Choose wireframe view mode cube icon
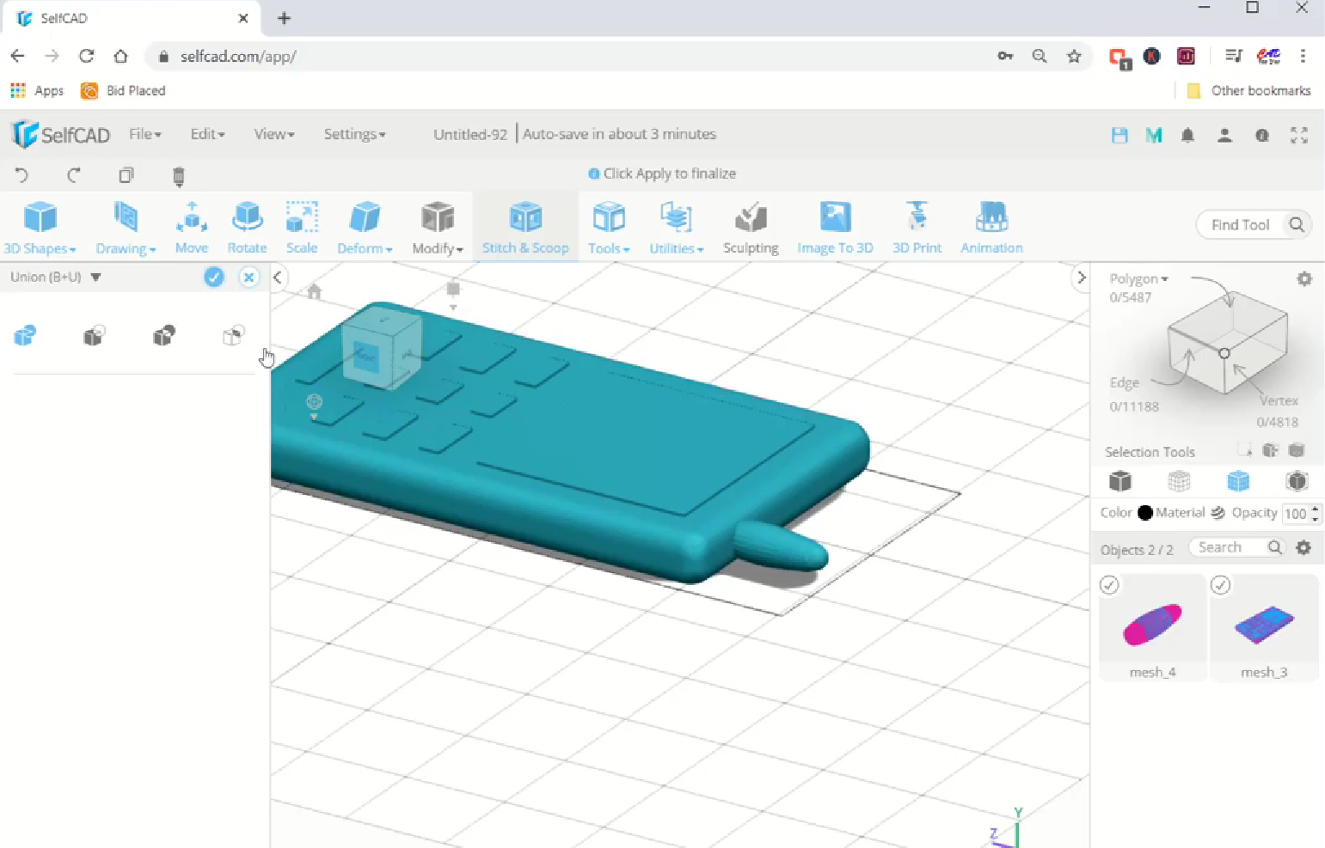This screenshot has width=1325, height=848. tap(1179, 481)
